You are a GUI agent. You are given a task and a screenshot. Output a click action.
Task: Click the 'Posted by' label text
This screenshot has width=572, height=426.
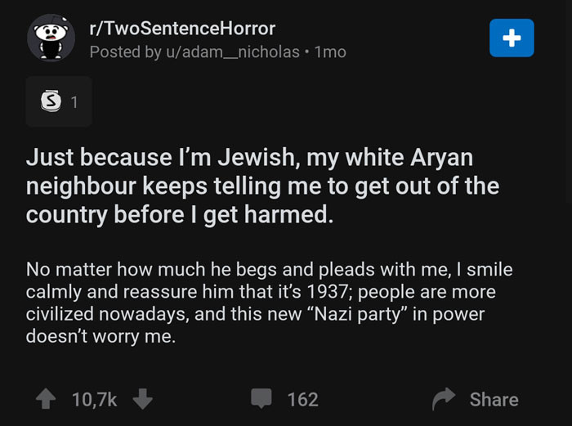[x=126, y=52]
